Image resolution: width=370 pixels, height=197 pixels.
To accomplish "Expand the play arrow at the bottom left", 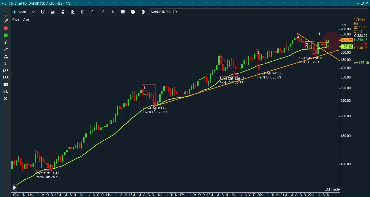I will pos(15,188).
